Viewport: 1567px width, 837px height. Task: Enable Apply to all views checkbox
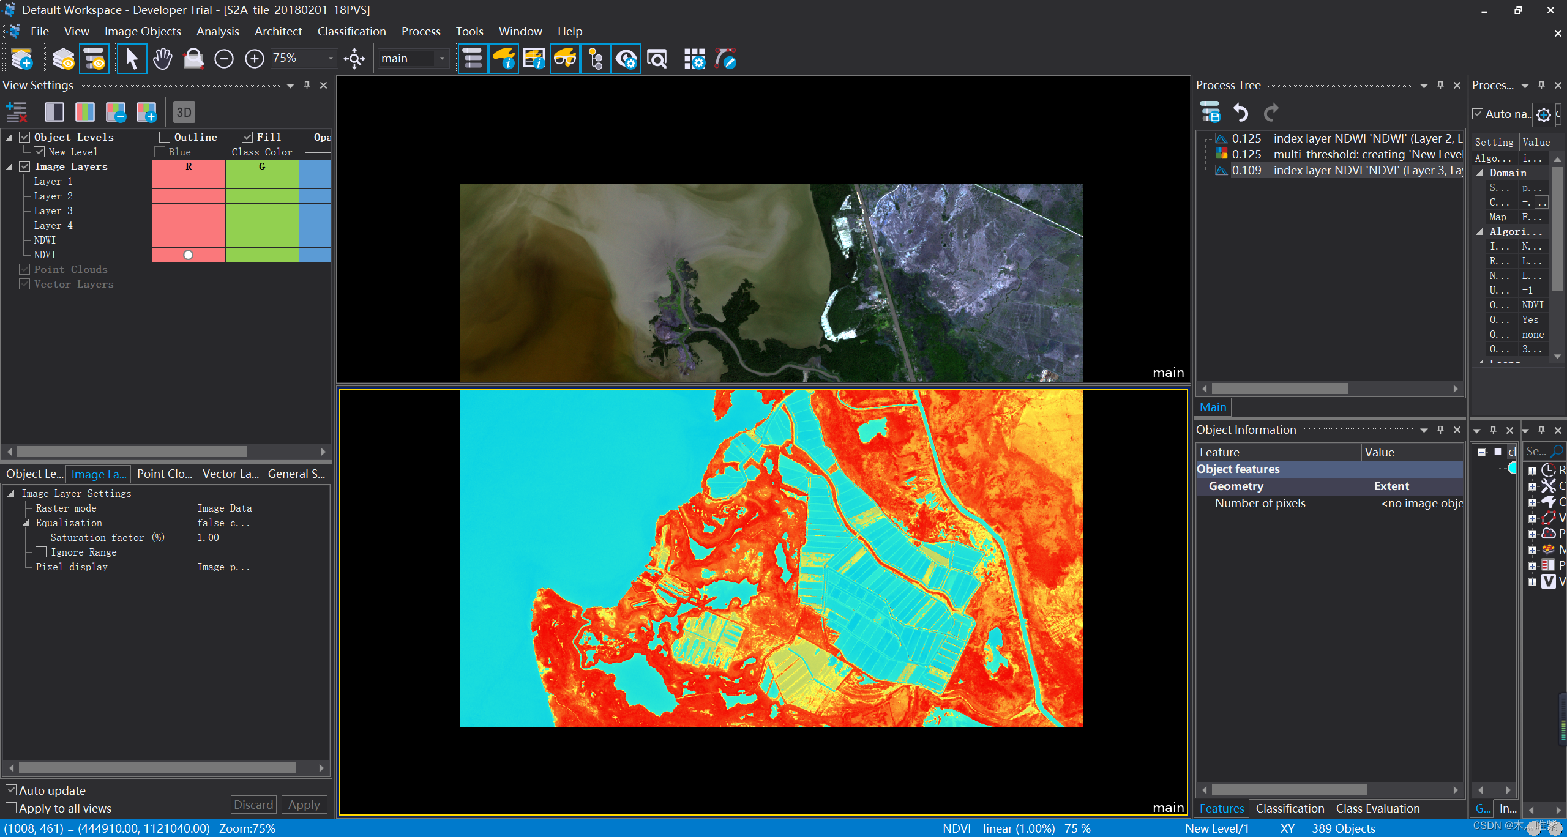pos(11,808)
